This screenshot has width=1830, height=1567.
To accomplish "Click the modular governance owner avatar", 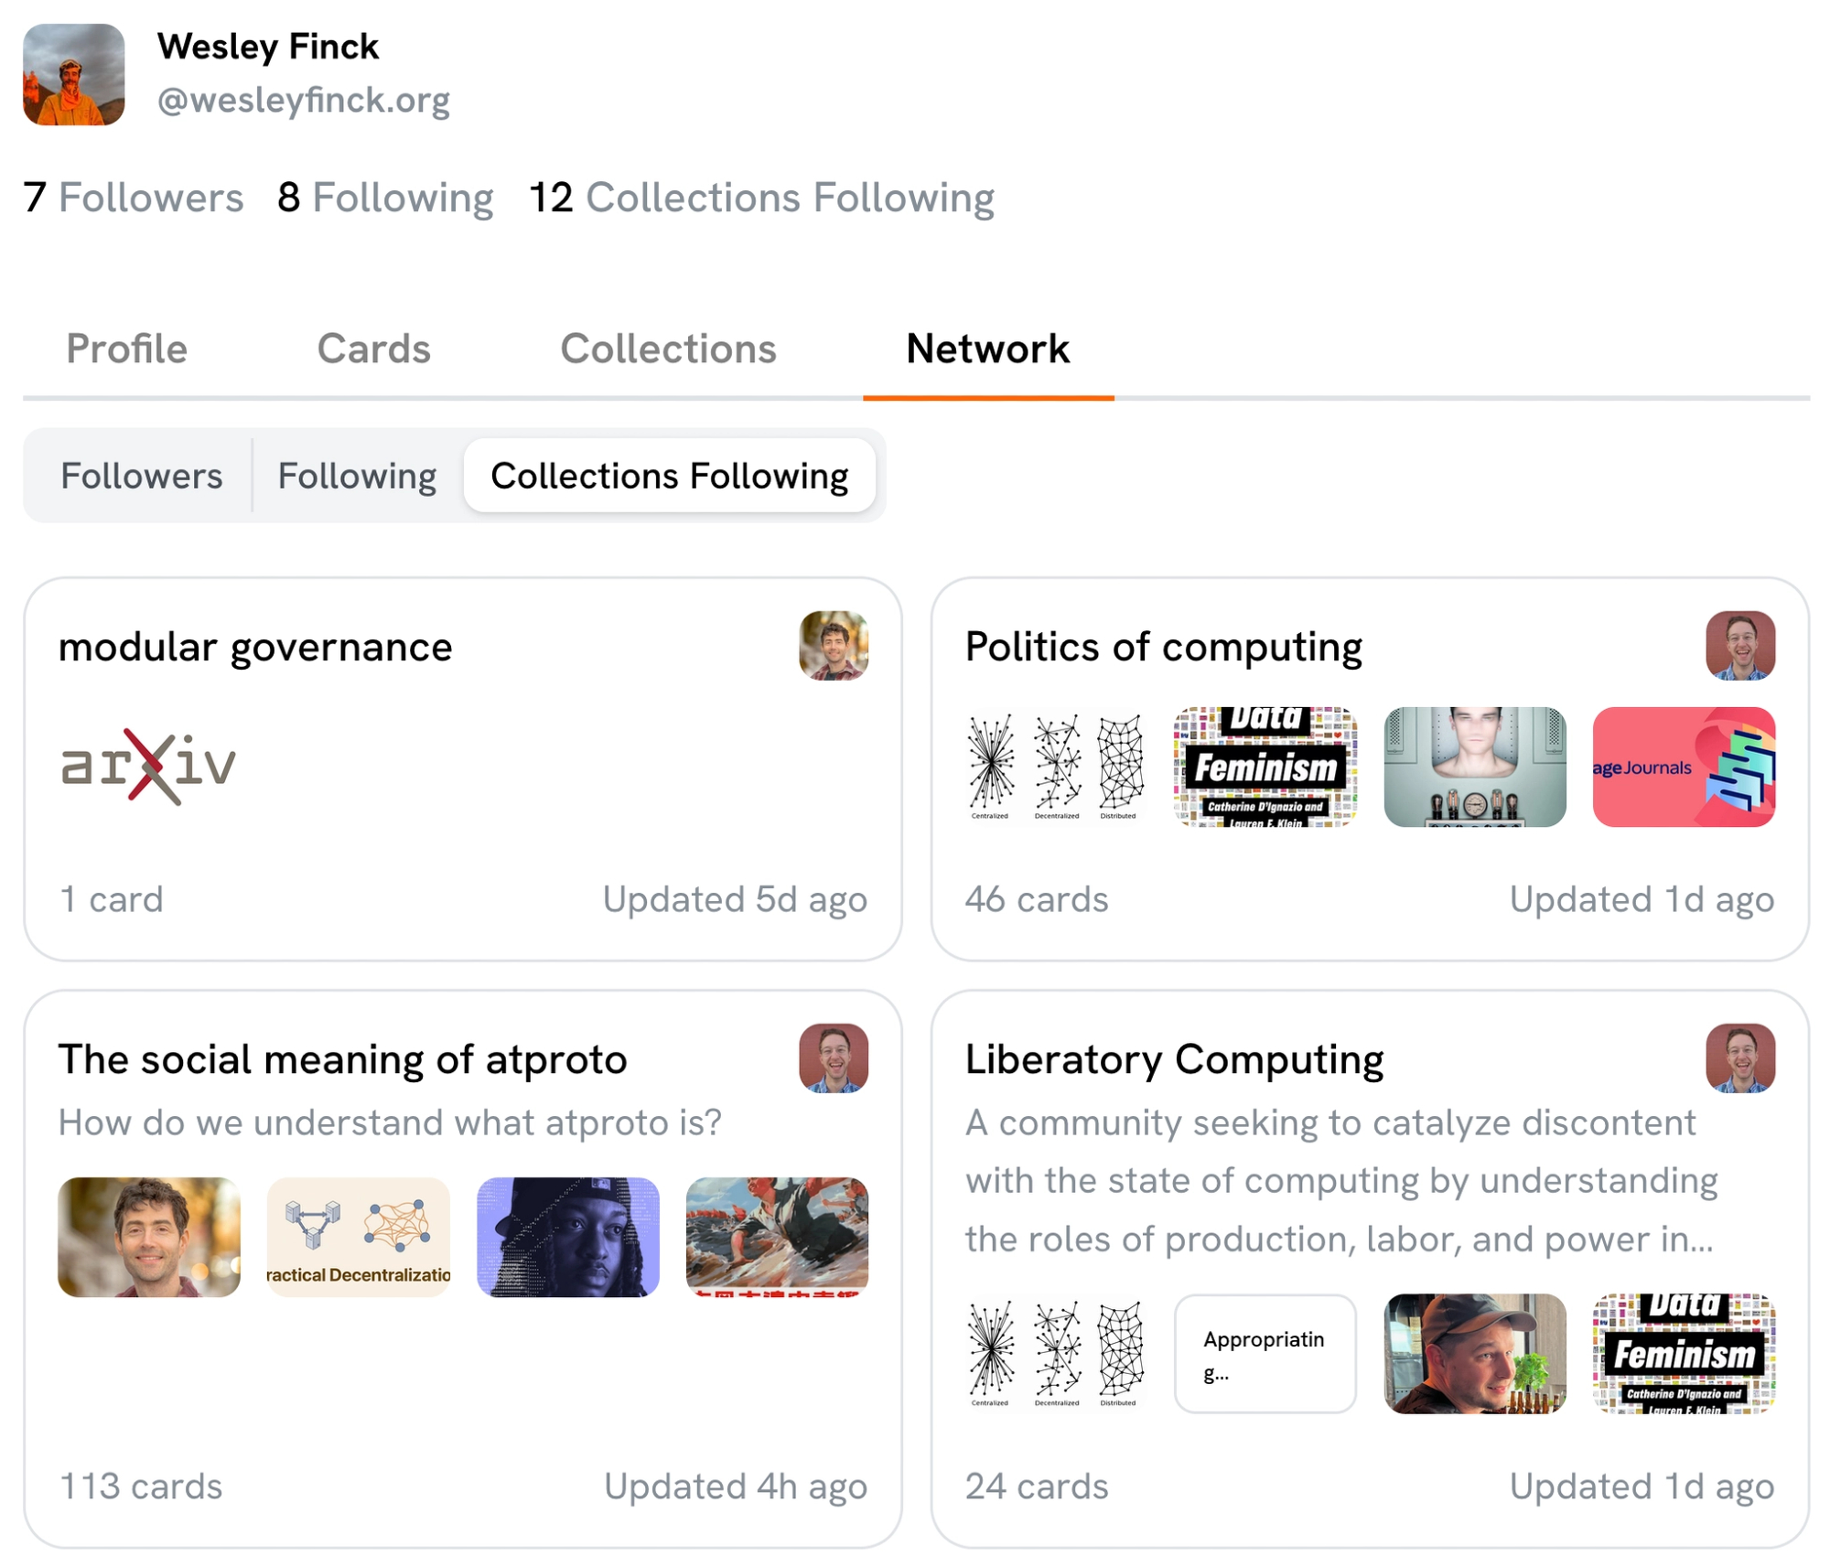I will click(x=833, y=646).
